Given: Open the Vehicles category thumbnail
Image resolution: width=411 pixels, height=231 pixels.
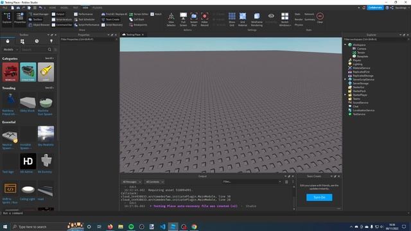Looking at the screenshot, I should (x=10, y=72).
